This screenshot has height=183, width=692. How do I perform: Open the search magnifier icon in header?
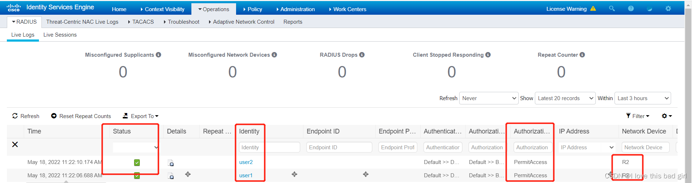(612, 8)
